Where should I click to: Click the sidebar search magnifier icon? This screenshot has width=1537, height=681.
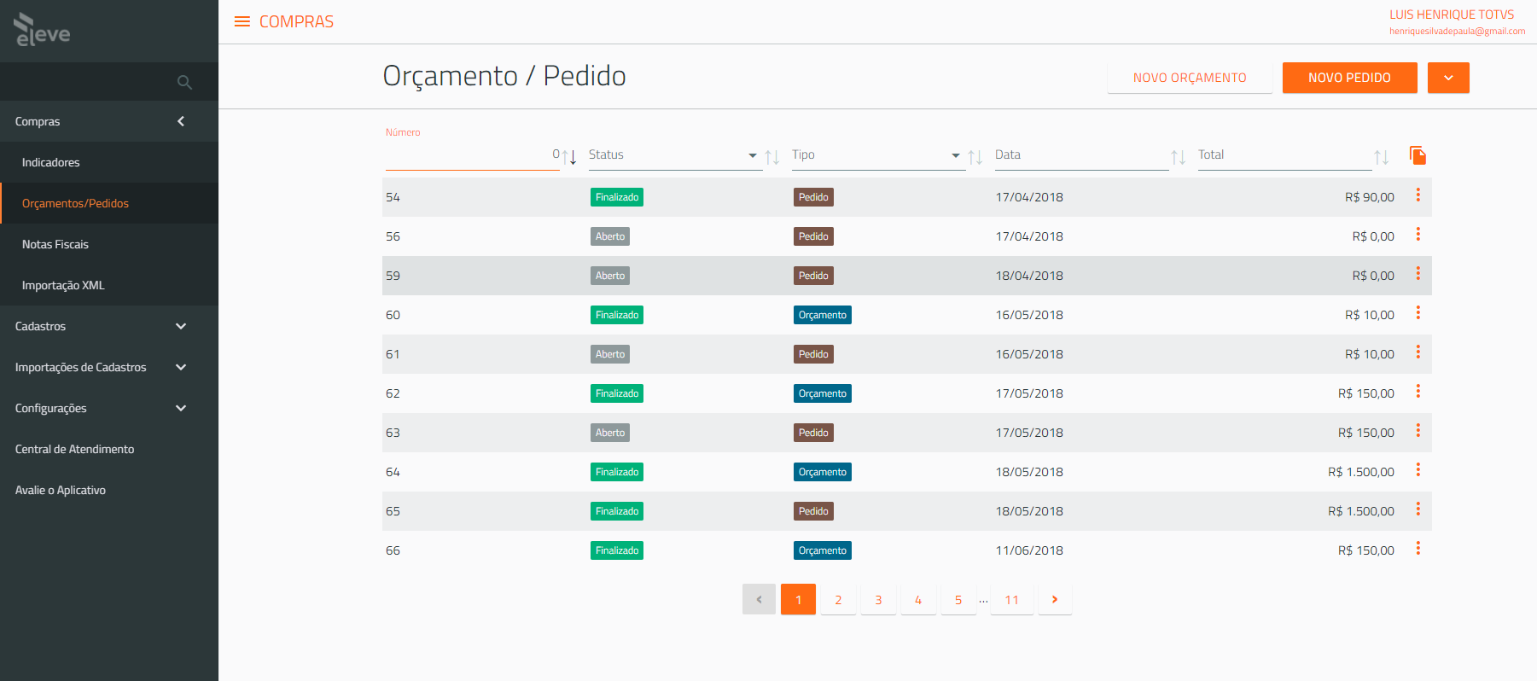184,83
